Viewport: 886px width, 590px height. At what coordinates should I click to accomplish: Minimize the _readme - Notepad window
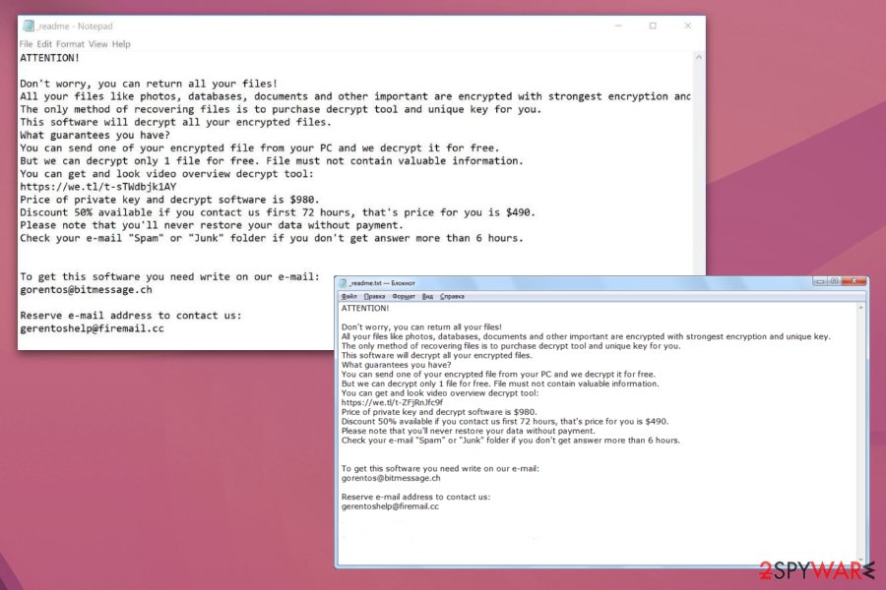pyautogui.click(x=618, y=26)
